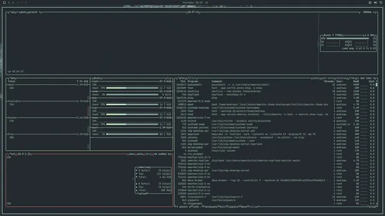Decrease update interval with minus next to 2000ms
Viewport: 385px width, 216px height.
tap(361, 12)
